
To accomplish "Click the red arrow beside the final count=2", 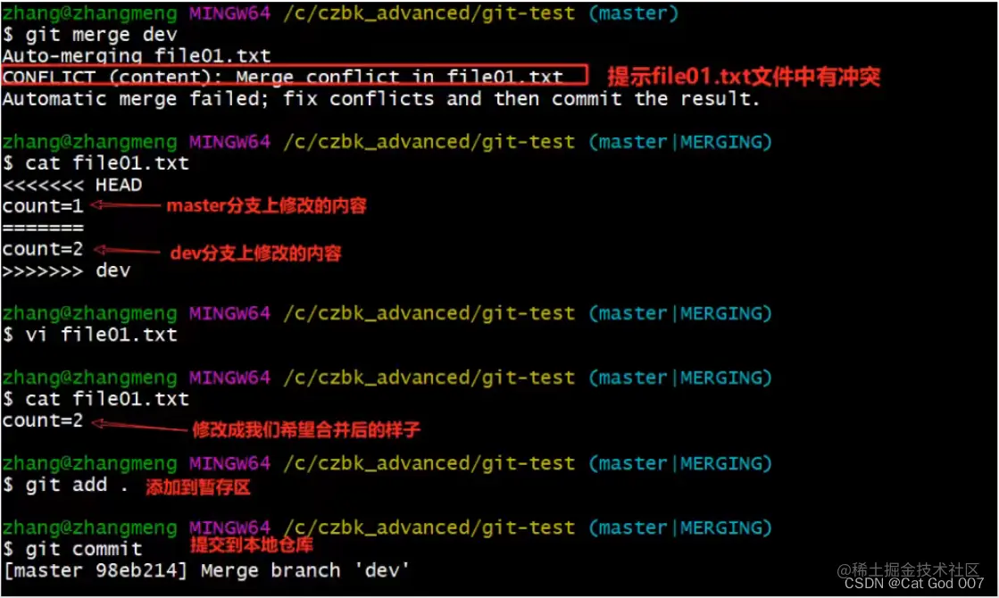I will (x=139, y=426).
